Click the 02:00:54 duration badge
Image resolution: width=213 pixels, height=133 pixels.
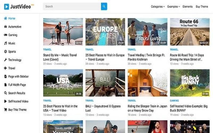point(204,43)
